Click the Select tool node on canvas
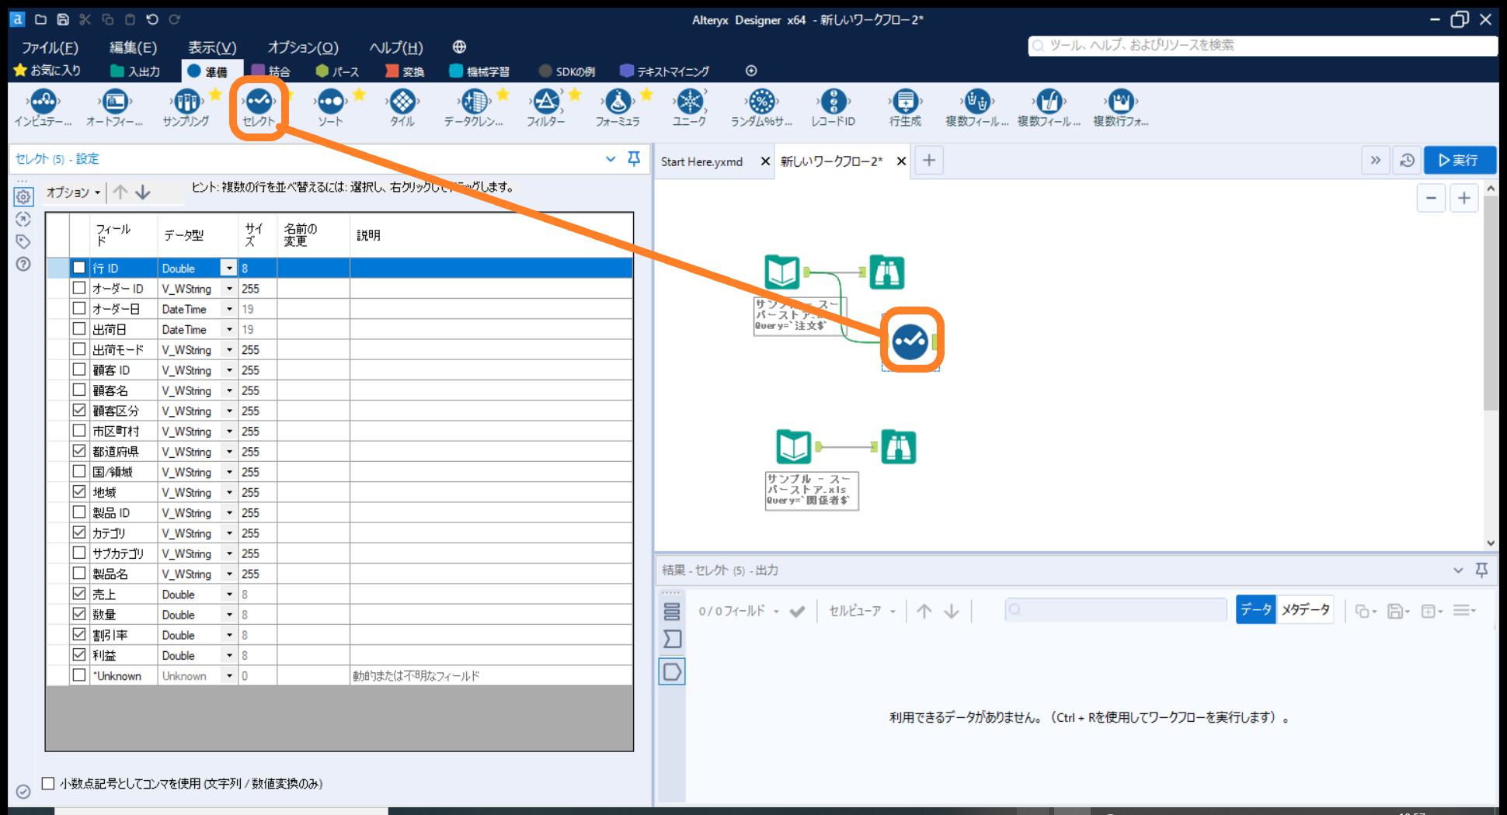Image resolution: width=1507 pixels, height=815 pixels. [910, 341]
